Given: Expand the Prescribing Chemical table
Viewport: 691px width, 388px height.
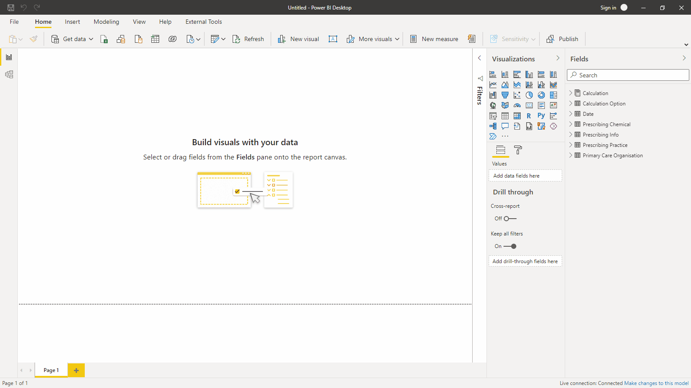Looking at the screenshot, I should (x=571, y=124).
